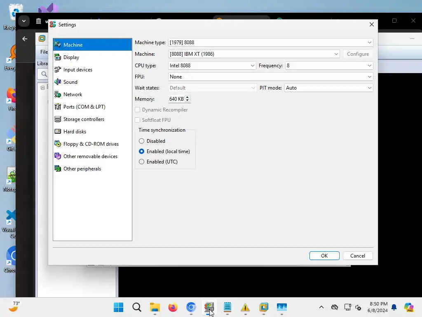Image resolution: width=422 pixels, height=317 pixels.
Task: Click the Other peripherals icon
Action: coord(58,169)
